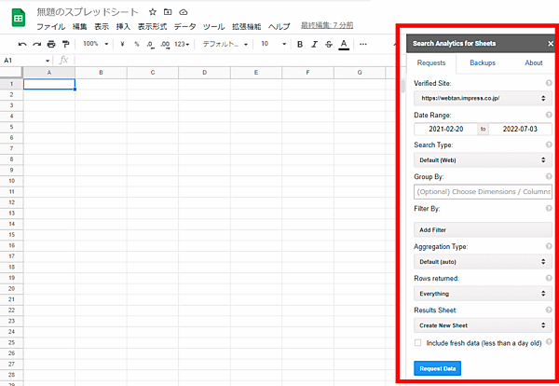
Task: Open the About tab
Action: point(533,63)
